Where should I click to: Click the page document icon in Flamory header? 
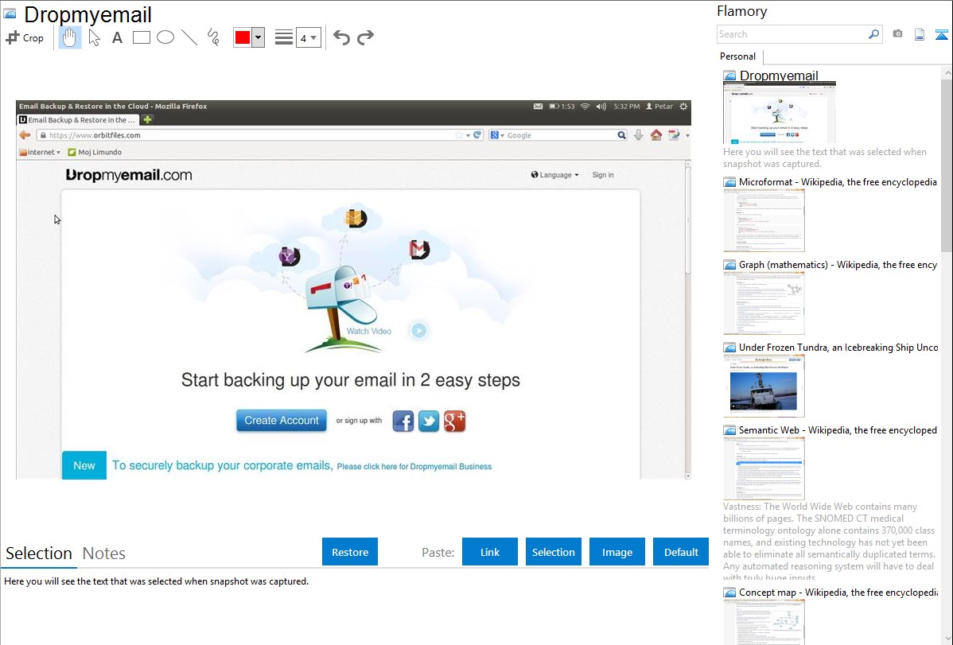[x=920, y=34]
